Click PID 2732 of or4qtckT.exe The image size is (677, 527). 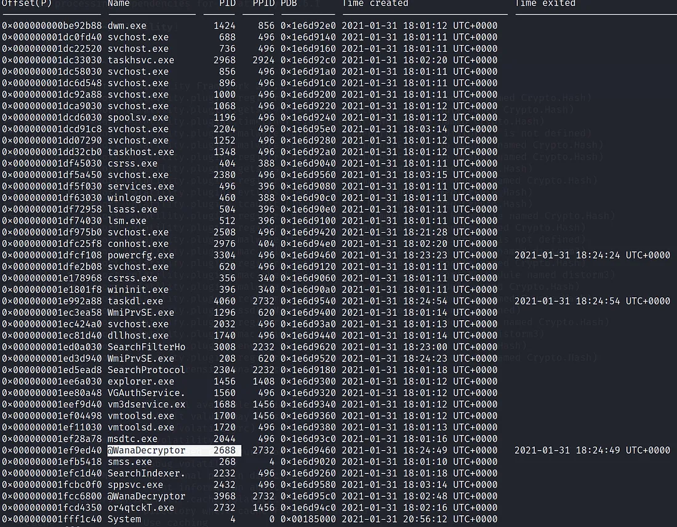tap(225, 507)
